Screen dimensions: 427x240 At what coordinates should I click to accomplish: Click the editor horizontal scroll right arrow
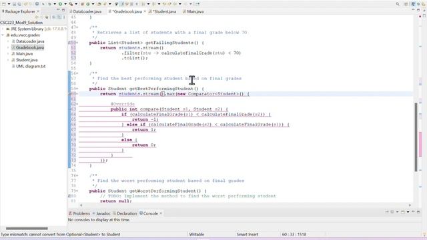tap(410, 205)
